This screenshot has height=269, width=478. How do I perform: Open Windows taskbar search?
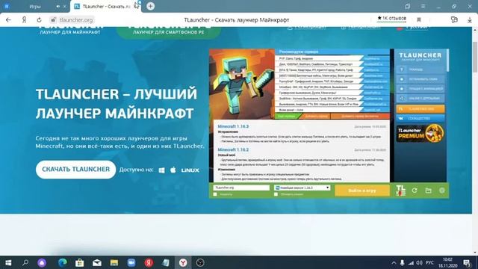pyautogui.click(x=25, y=262)
